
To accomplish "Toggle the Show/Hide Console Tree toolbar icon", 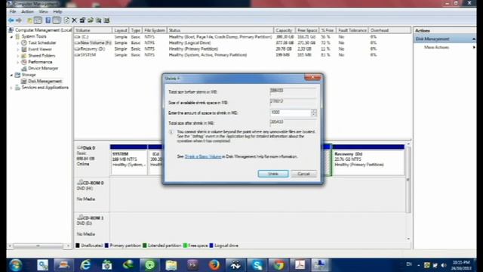I will coord(38,20).
